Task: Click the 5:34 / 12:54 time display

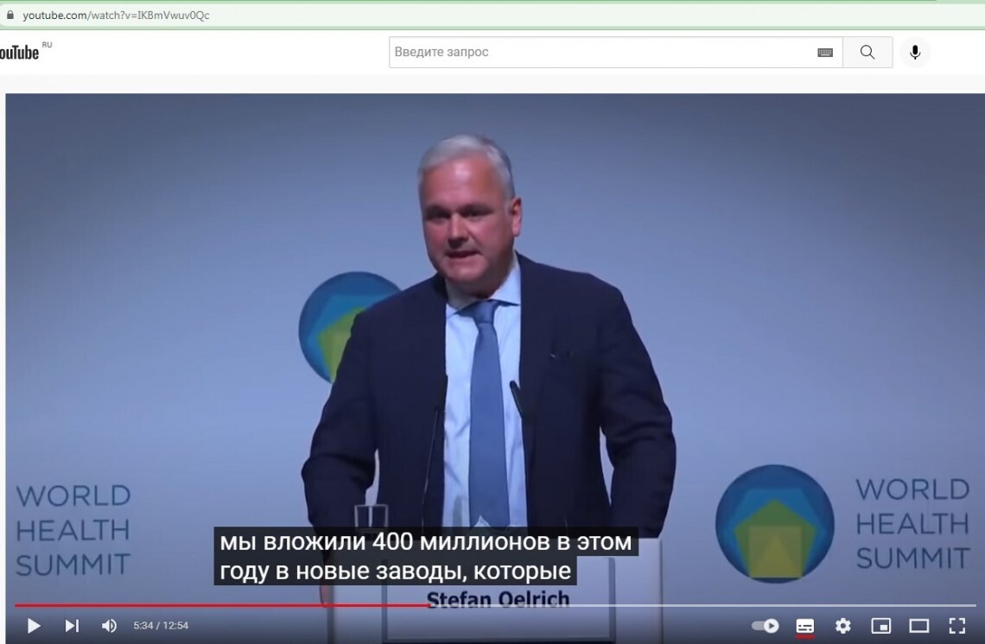Action: (161, 626)
